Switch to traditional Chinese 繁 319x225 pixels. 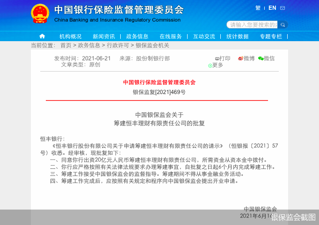(258, 8)
